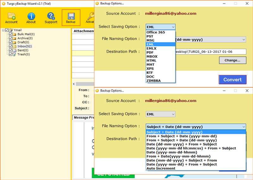The image size is (253, 180).
Task: Click the About info icon
Action: pos(31,18)
